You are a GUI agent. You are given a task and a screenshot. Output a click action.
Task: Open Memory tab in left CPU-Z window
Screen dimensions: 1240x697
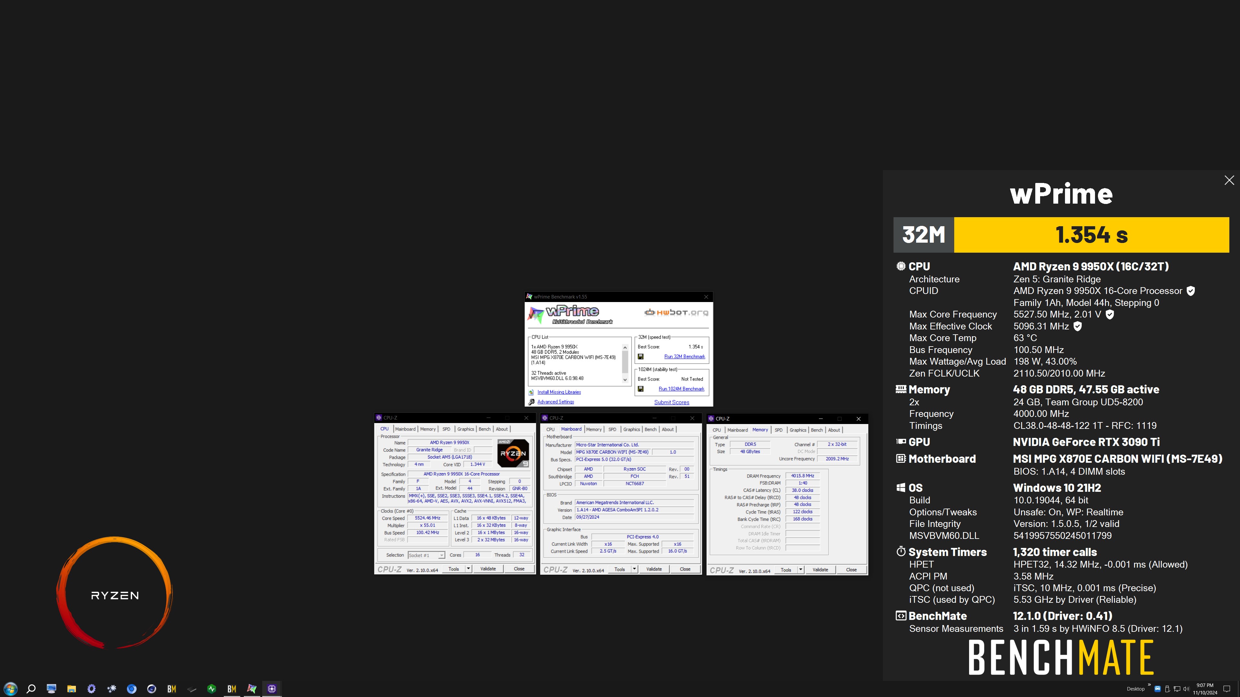[428, 429]
